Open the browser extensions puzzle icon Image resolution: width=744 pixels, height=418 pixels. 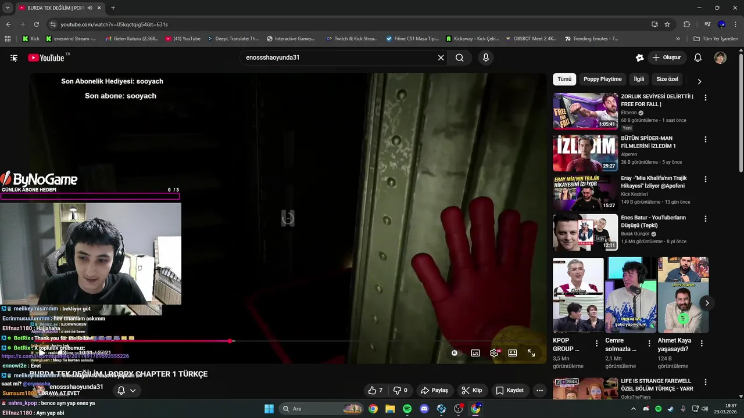pyautogui.click(x=686, y=24)
